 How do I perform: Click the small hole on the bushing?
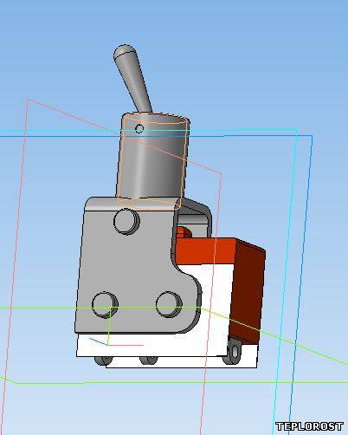(139, 128)
